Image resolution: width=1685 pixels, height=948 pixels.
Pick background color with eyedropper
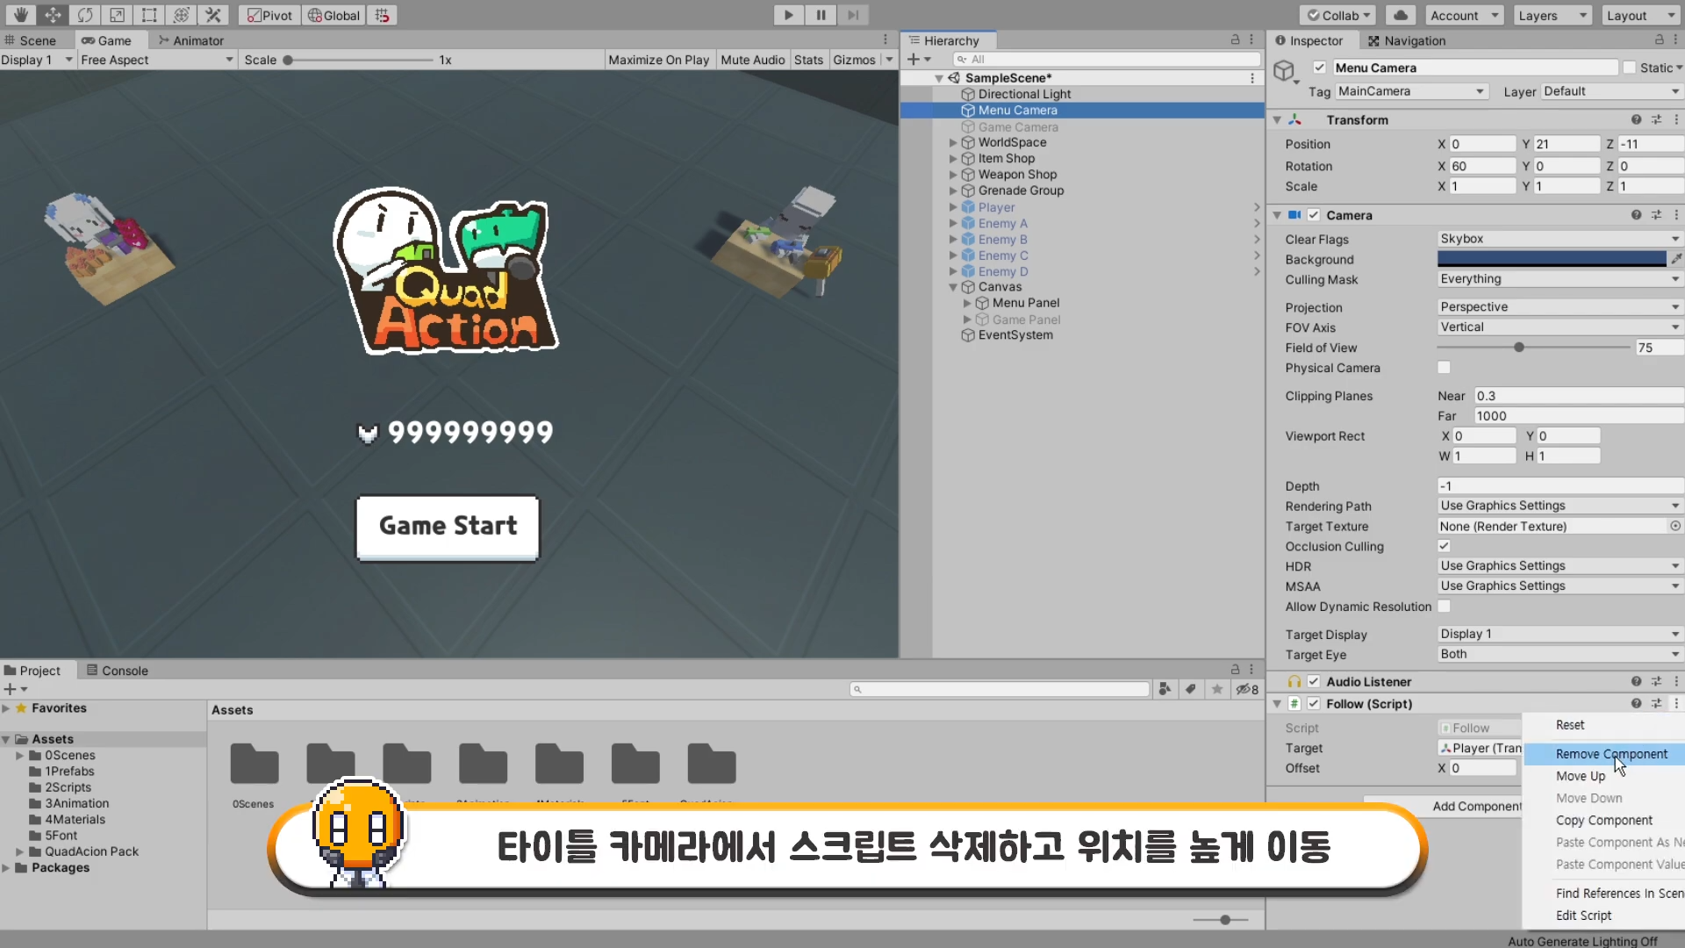1676,259
